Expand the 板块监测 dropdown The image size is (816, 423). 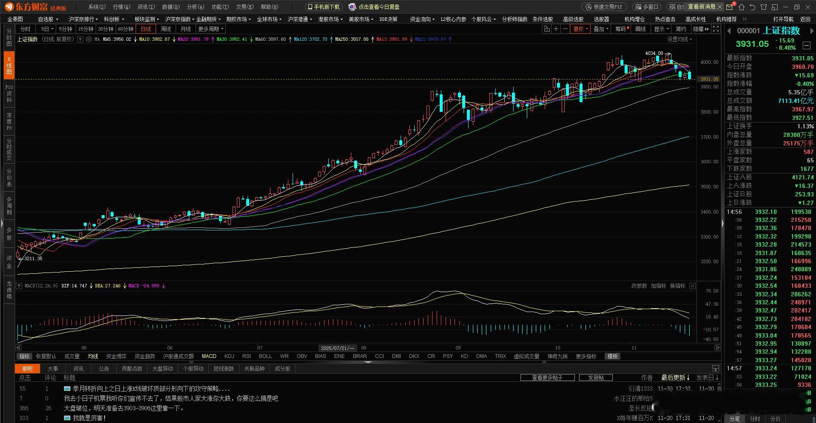147,19
